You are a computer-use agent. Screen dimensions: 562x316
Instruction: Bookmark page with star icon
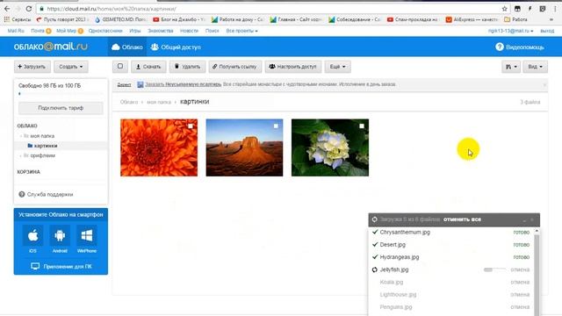tap(505, 9)
